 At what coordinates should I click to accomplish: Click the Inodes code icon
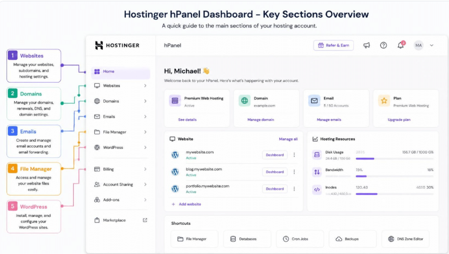click(x=317, y=190)
